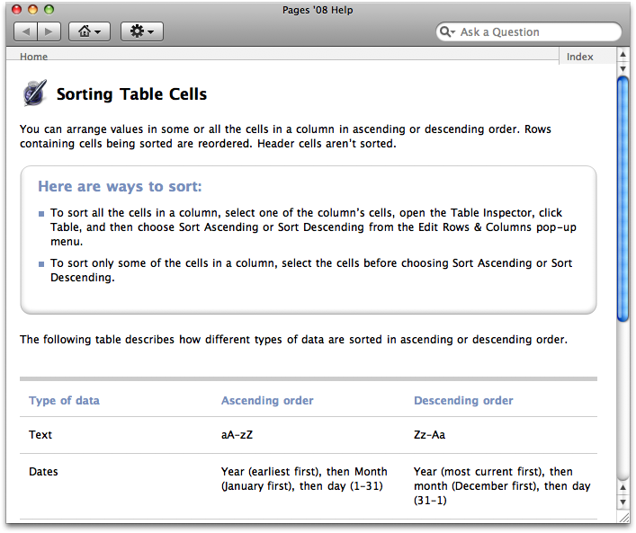Viewport: 636px width, 533px height.
Task: Close the help window with red button
Action: pos(16,9)
